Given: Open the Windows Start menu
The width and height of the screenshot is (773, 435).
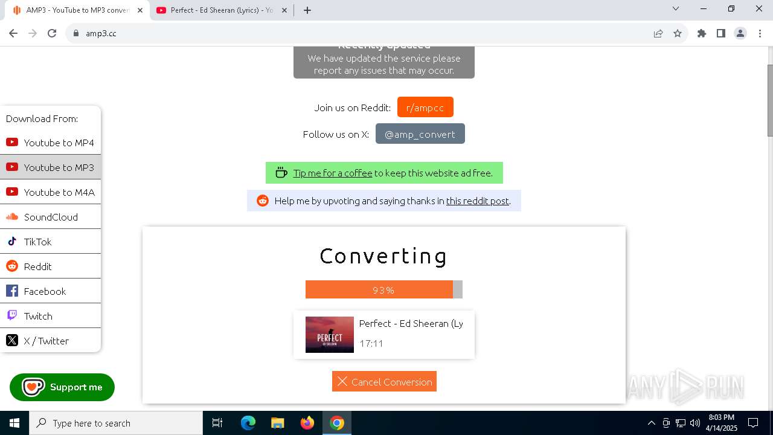Looking at the screenshot, I should [14, 423].
